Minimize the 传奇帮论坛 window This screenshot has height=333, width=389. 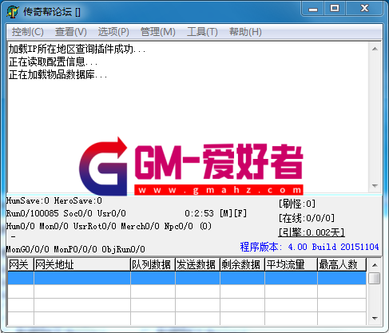(x=313, y=9)
